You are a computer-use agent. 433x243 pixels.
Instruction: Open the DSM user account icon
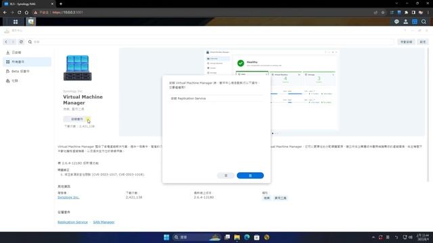pyautogui.click(x=406, y=22)
